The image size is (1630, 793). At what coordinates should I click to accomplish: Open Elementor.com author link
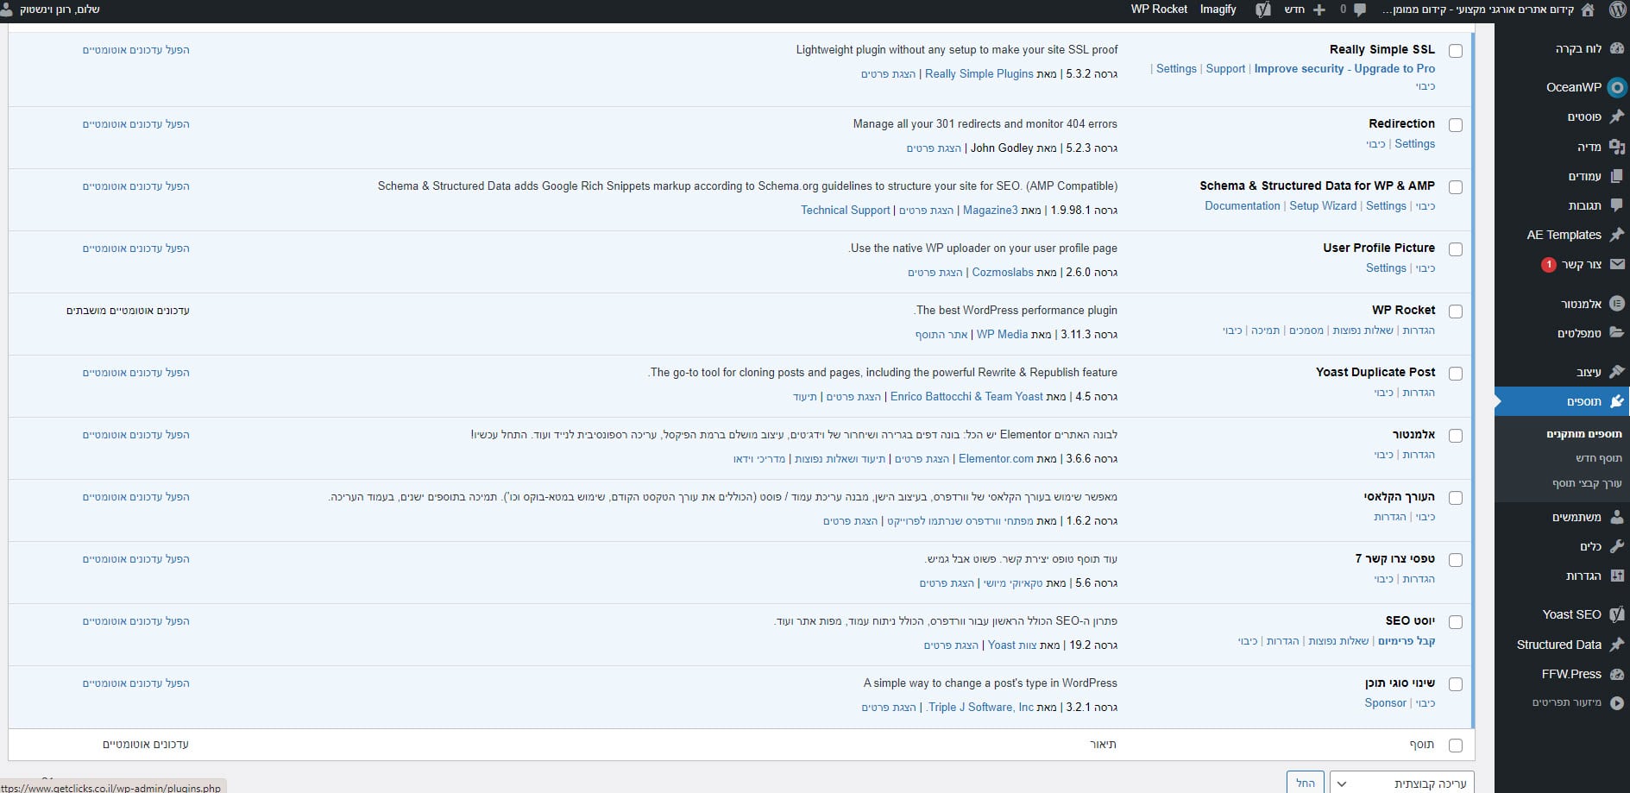[x=996, y=459]
